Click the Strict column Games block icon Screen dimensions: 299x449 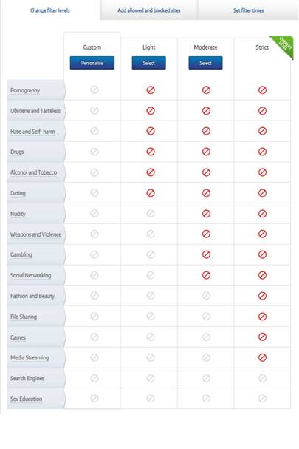point(262,337)
